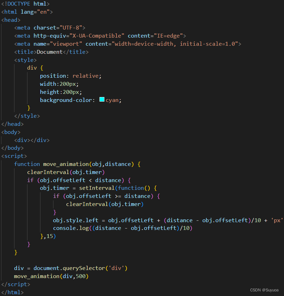Click the "initial-scale=1.0" text
The image size is (284, 296).
click(x=207, y=44)
